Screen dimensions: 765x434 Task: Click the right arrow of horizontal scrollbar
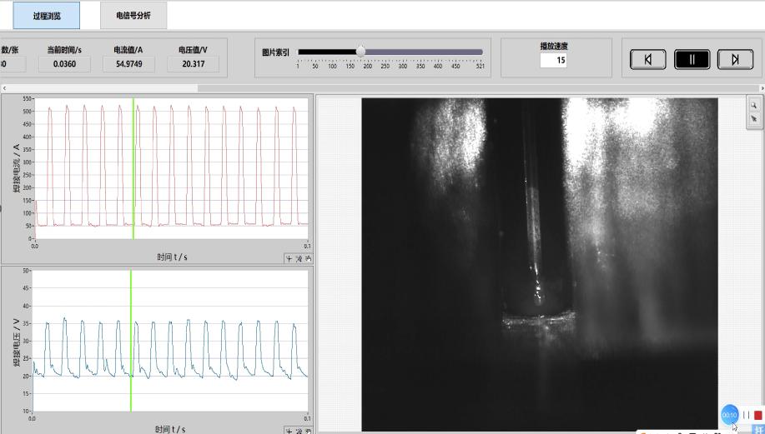click(762, 88)
